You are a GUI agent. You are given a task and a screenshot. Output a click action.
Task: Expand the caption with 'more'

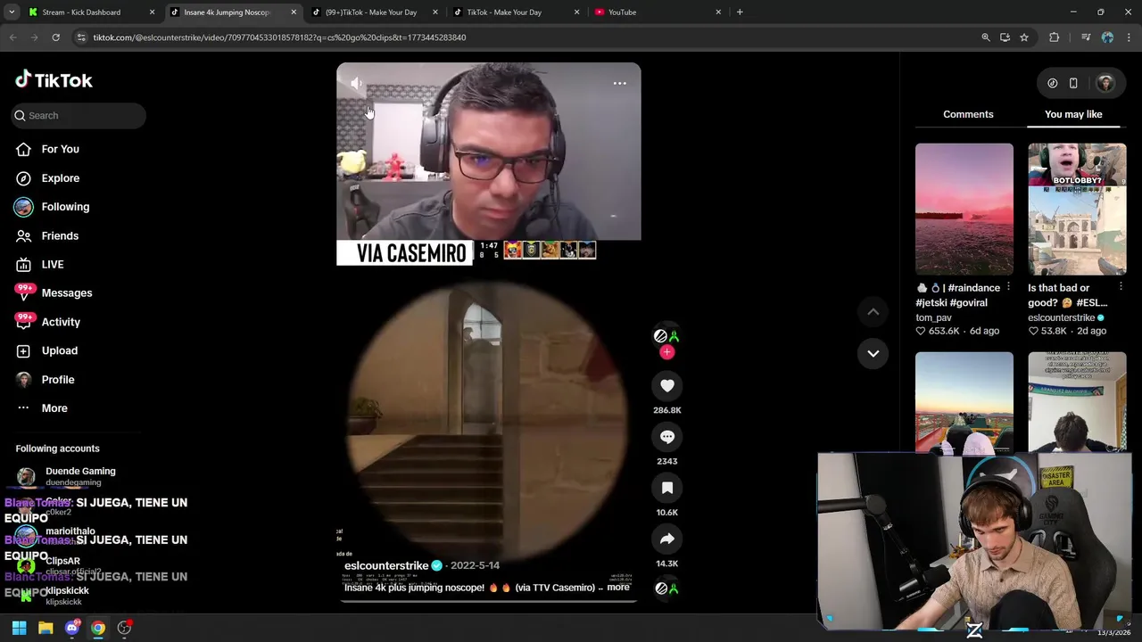[618, 588]
